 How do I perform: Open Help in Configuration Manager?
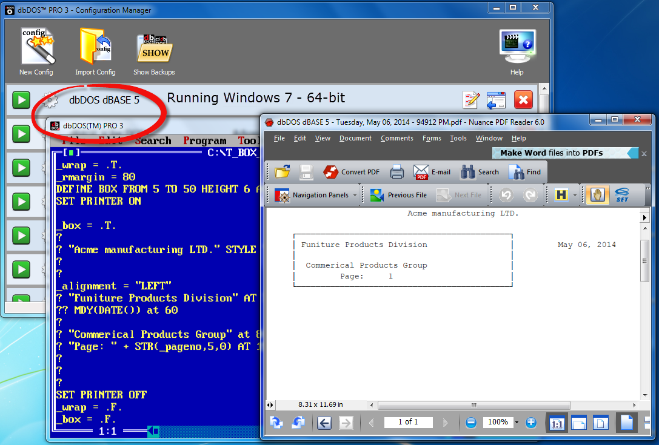click(517, 51)
